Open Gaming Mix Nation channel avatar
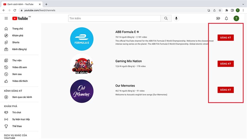Image resolution: width=247 pixels, height=139 pixels. point(82,65)
